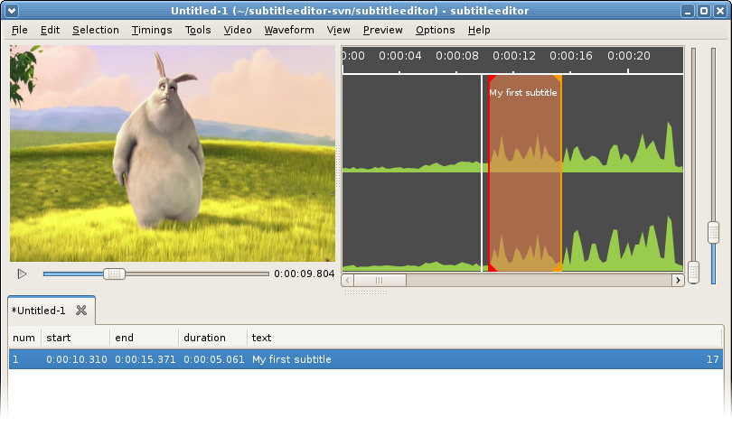The height and width of the screenshot is (427, 732).
Task: Click the white playhead line in waveform
Action: pyautogui.click(x=482, y=173)
